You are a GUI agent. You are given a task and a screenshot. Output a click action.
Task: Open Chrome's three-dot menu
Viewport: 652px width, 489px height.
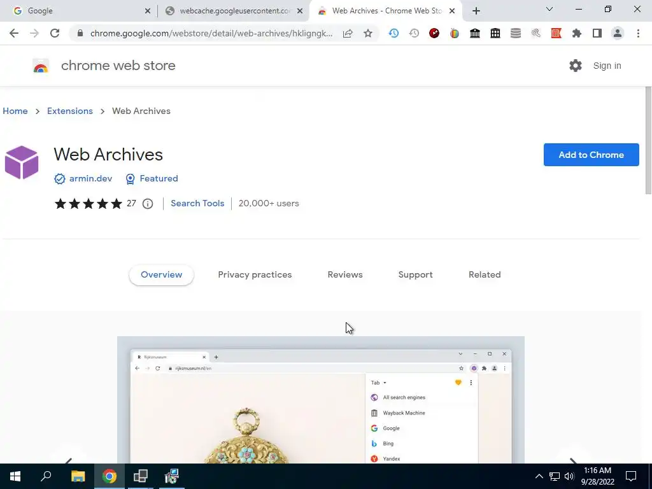point(638,33)
